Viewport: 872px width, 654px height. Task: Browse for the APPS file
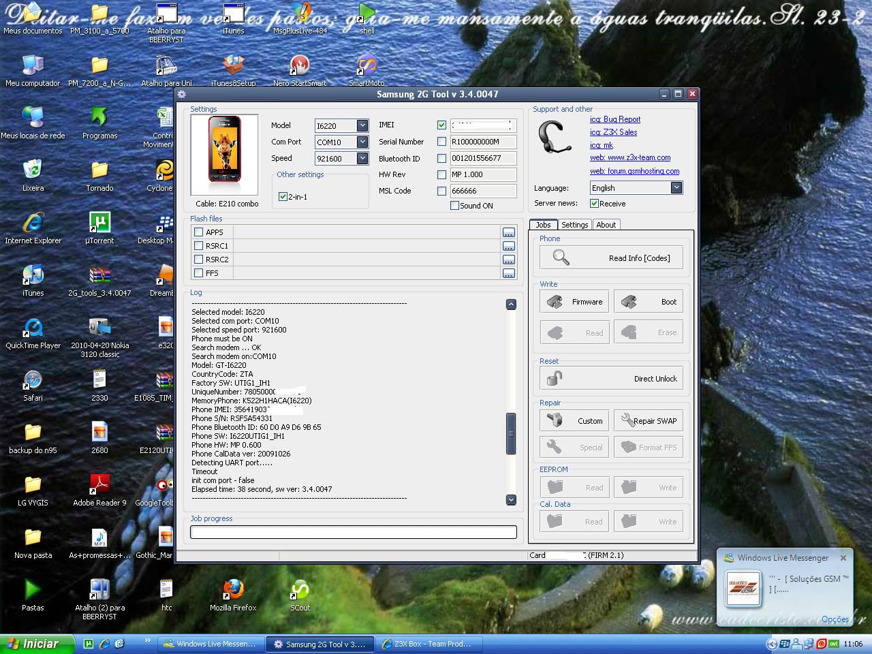pyautogui.click(x=508, y=232)
